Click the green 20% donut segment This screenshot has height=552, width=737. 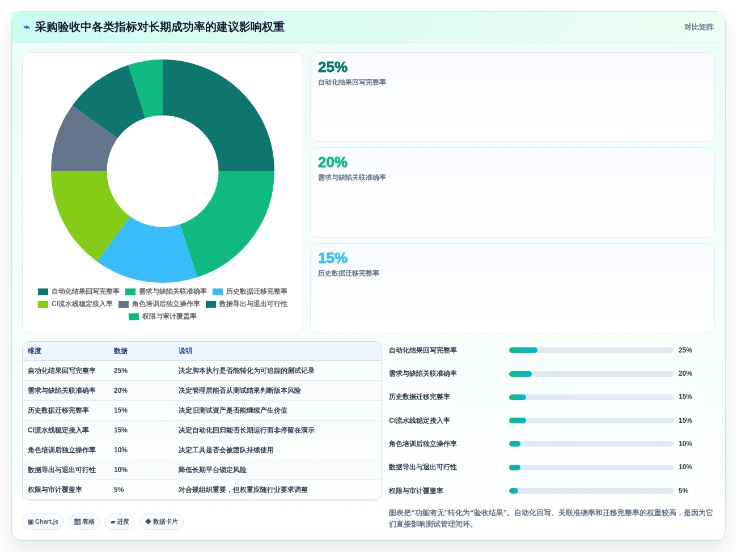(x=230, y=221)
